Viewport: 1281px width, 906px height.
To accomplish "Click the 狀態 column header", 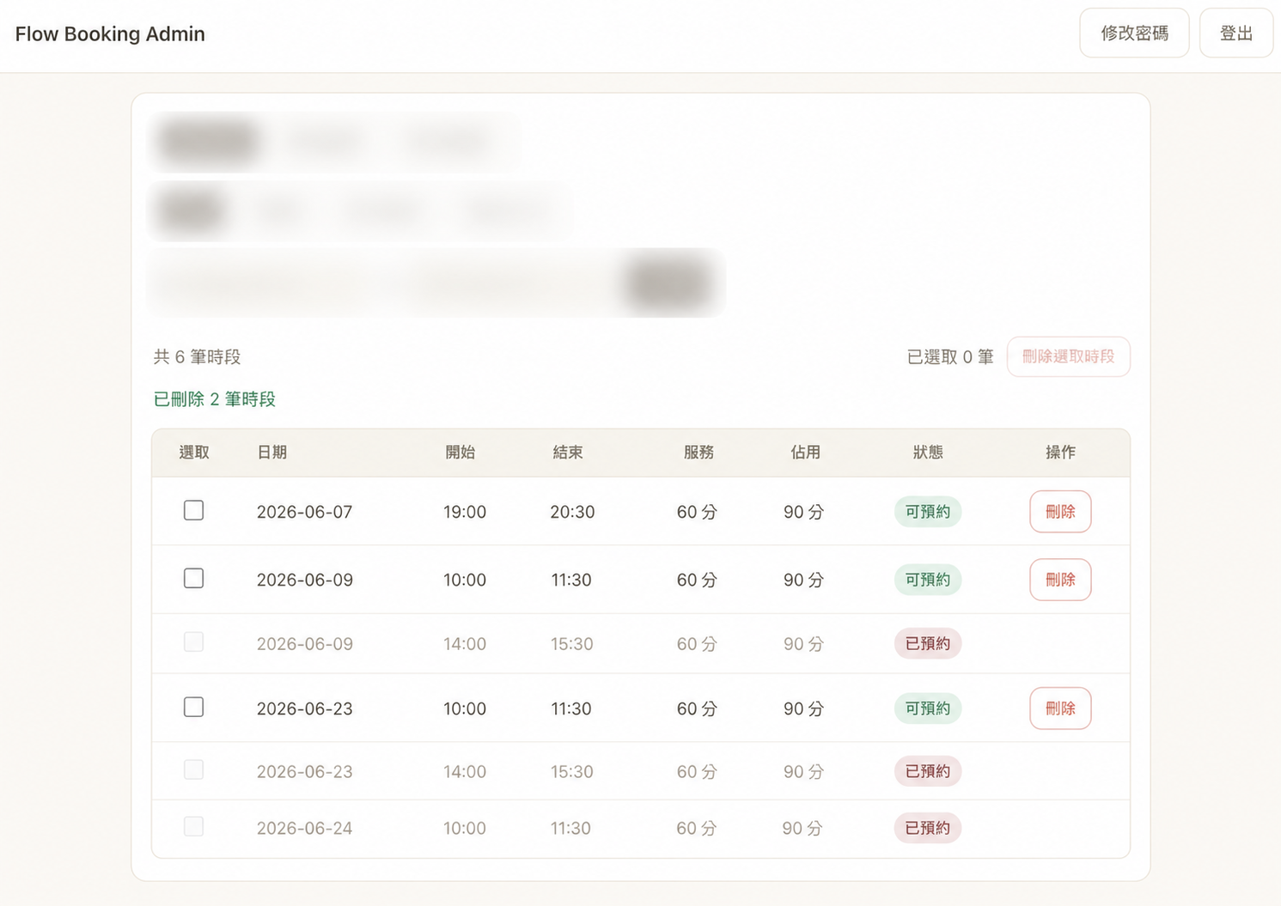I will pyautogui.click(x=928, y=452).
